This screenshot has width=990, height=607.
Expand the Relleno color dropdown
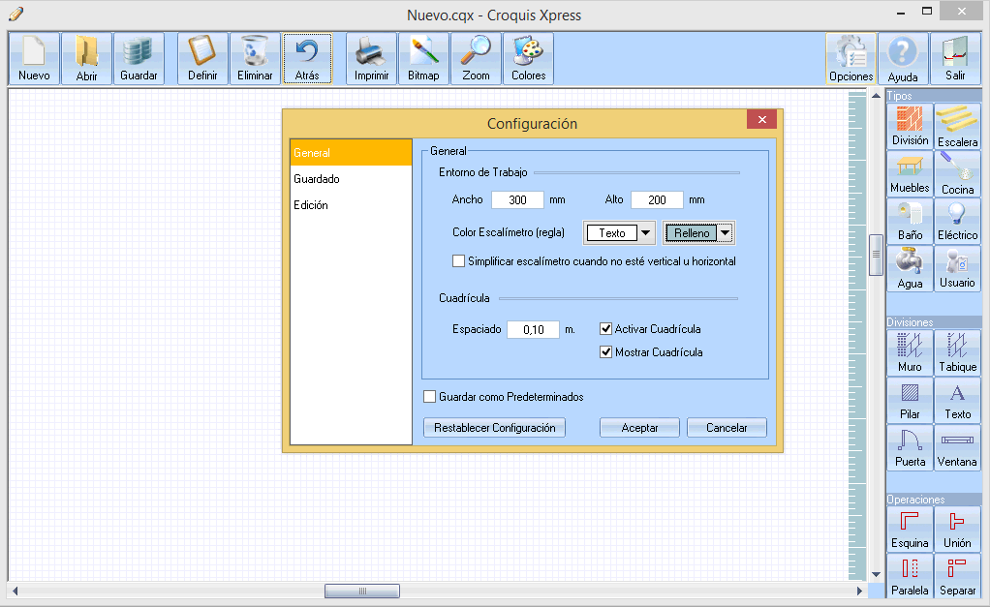[724, 233]
